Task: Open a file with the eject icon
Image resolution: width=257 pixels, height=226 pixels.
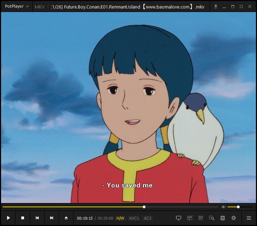Action: [66, 218]
